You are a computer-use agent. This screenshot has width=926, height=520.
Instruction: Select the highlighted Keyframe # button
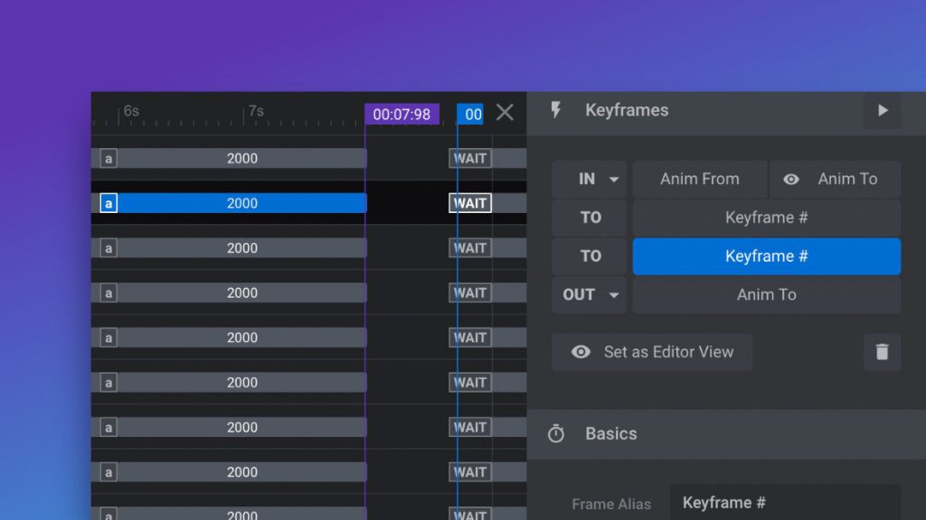click(x=766, y=255)
